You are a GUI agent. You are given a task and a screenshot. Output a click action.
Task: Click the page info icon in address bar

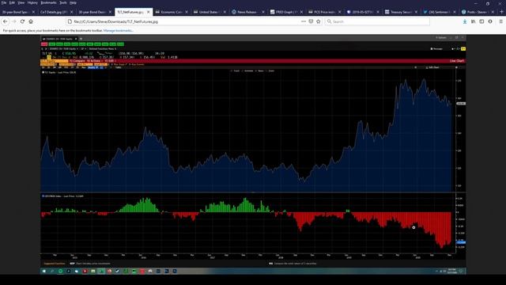70,21
